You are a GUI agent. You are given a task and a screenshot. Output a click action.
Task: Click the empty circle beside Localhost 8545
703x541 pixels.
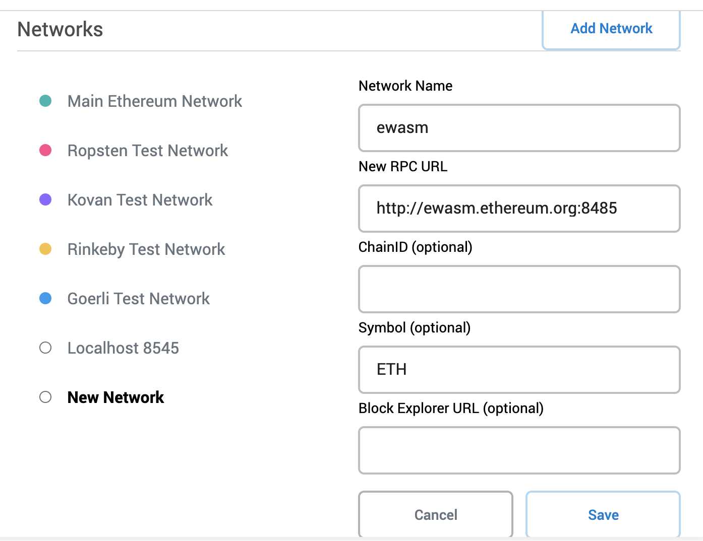45,348
